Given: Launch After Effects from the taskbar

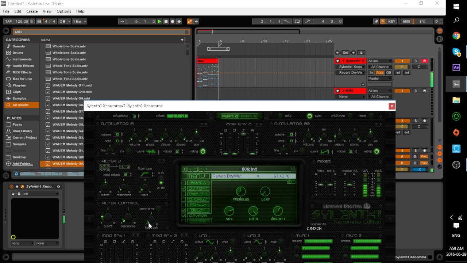Looking at the screenshot, I should [456, 68].
